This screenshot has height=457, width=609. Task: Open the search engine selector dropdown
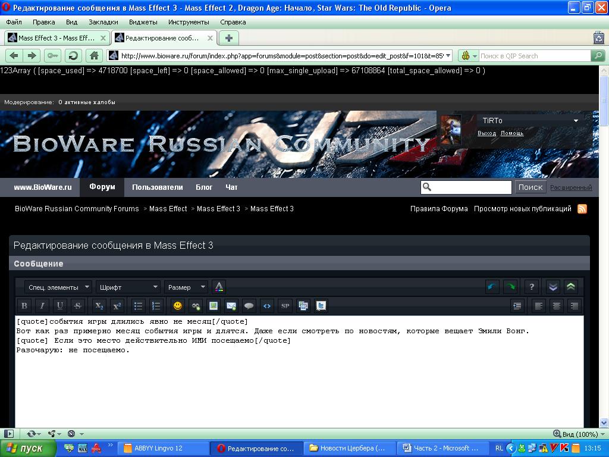click(x=469, y=55)
